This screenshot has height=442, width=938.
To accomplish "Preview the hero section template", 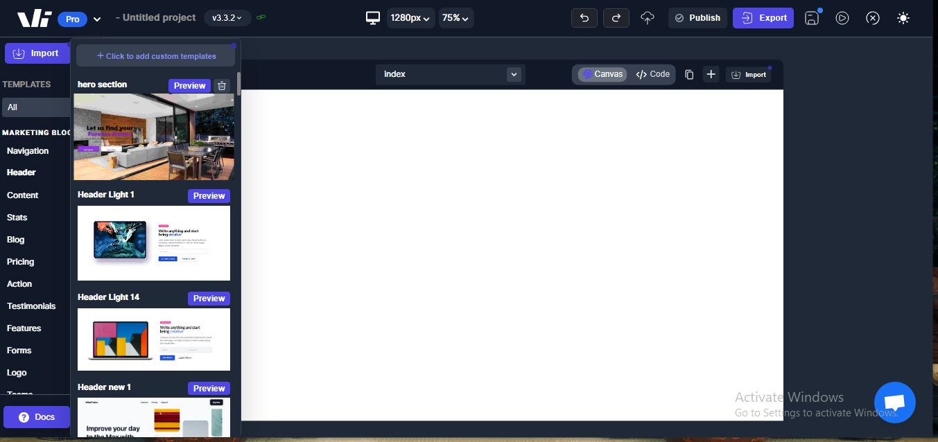I will coord(189,86).
